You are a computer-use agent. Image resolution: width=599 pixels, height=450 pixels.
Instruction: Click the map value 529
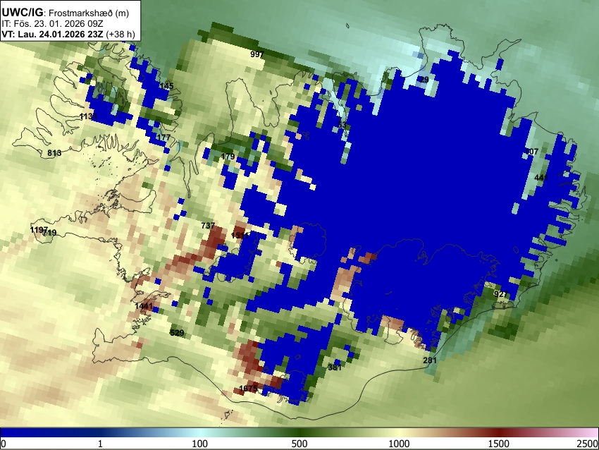(x=177, y=333)
